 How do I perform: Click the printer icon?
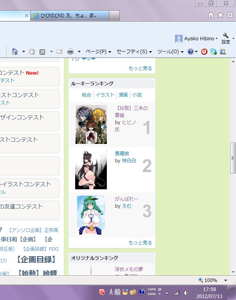70,52
